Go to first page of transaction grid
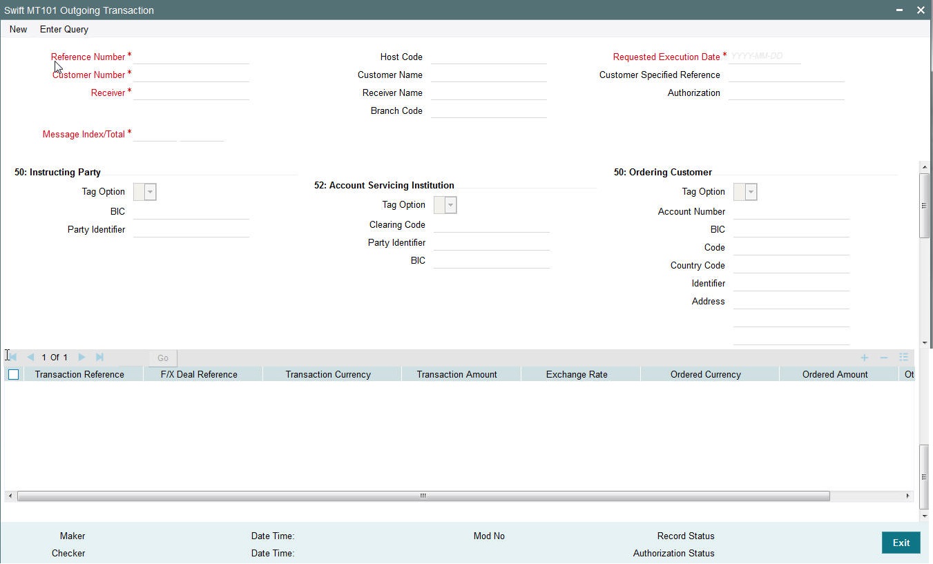 pos(12,357)
